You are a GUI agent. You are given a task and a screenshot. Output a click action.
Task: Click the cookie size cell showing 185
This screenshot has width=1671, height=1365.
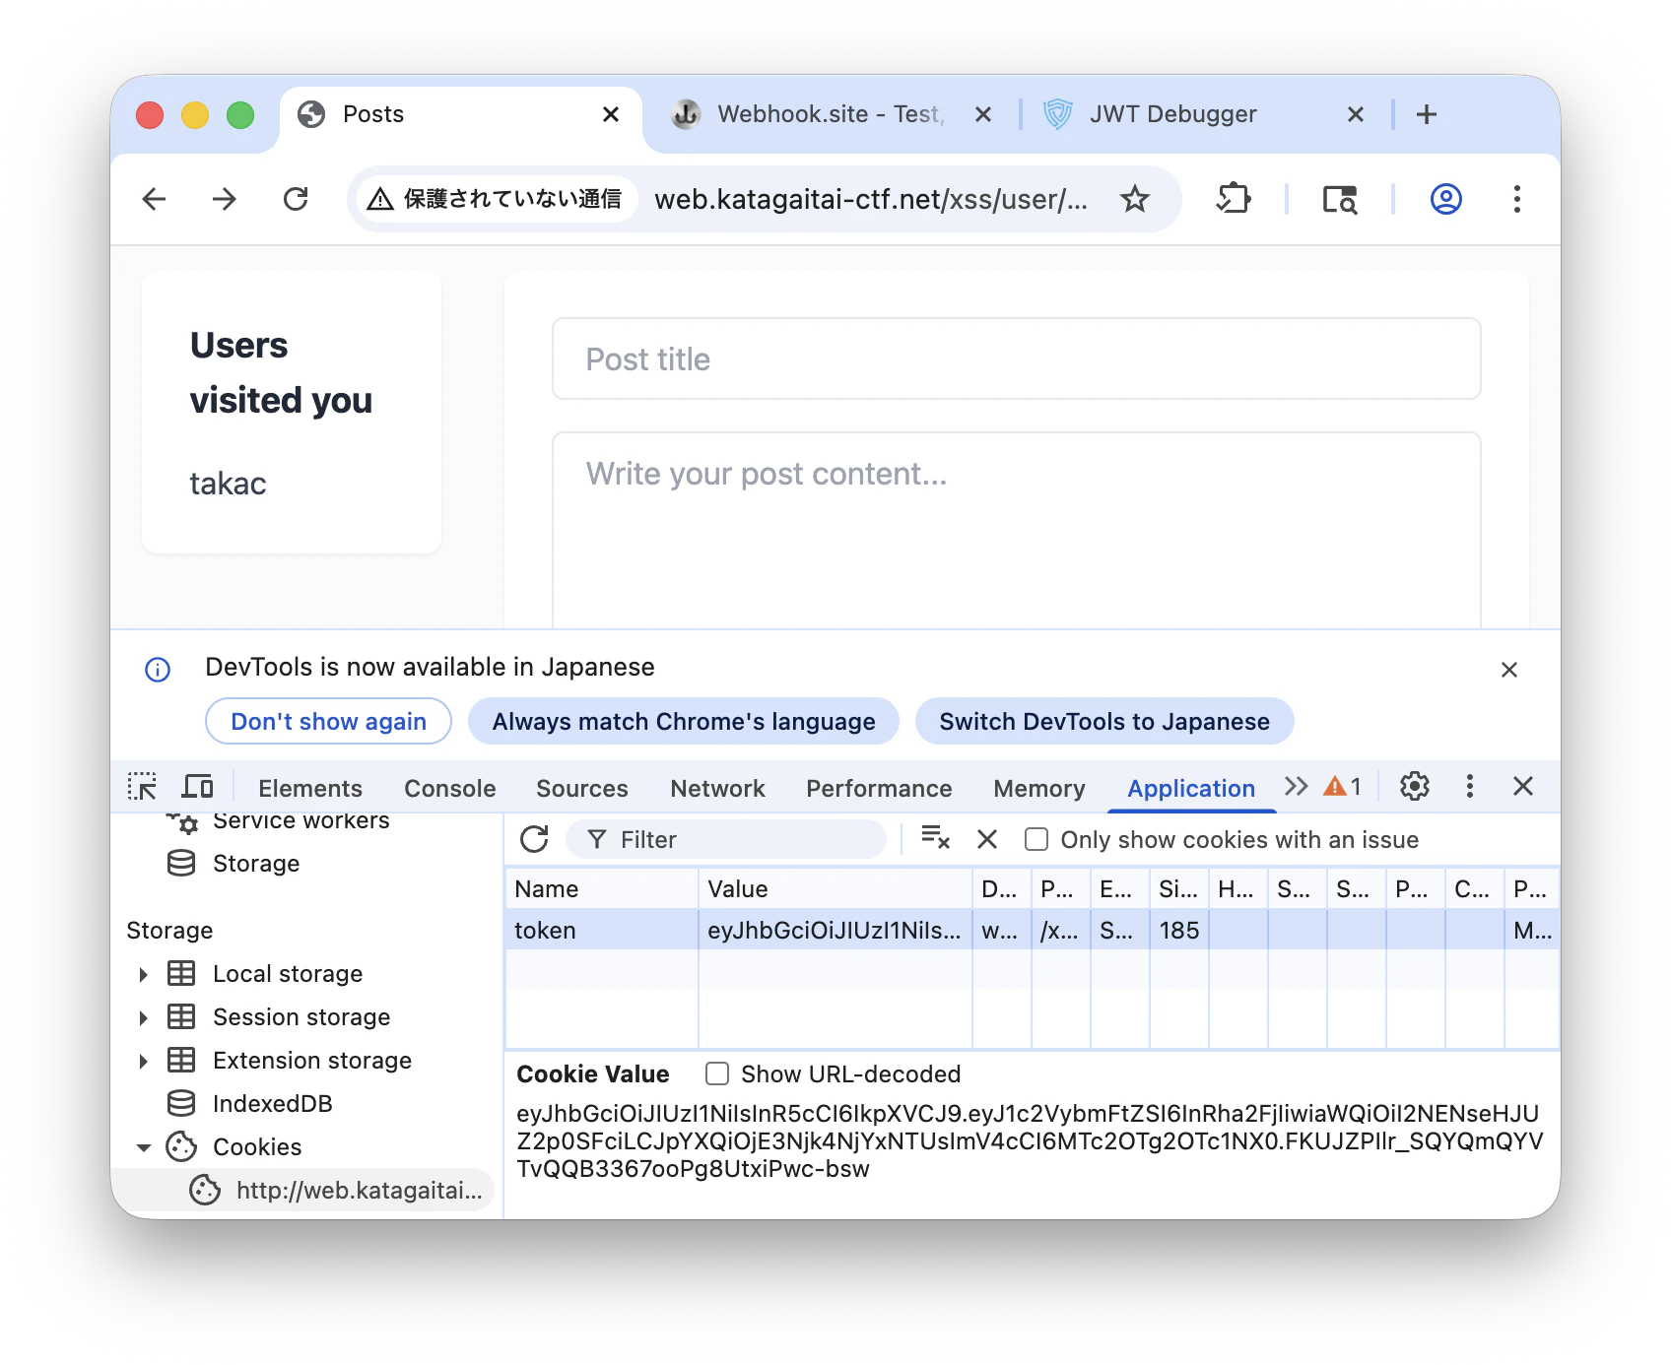pos(1178,930)
